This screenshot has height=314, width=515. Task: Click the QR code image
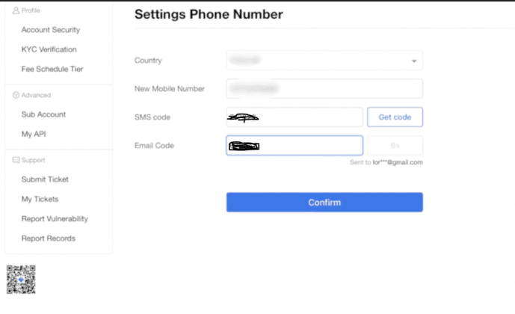coord(21,280)
